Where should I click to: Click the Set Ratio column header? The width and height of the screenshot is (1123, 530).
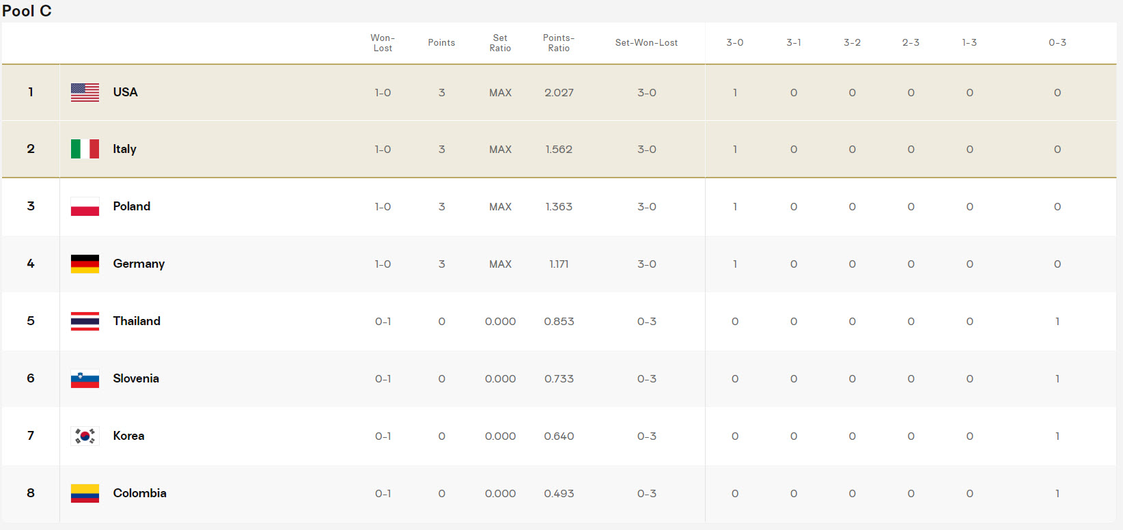click(x=500, y=42)
